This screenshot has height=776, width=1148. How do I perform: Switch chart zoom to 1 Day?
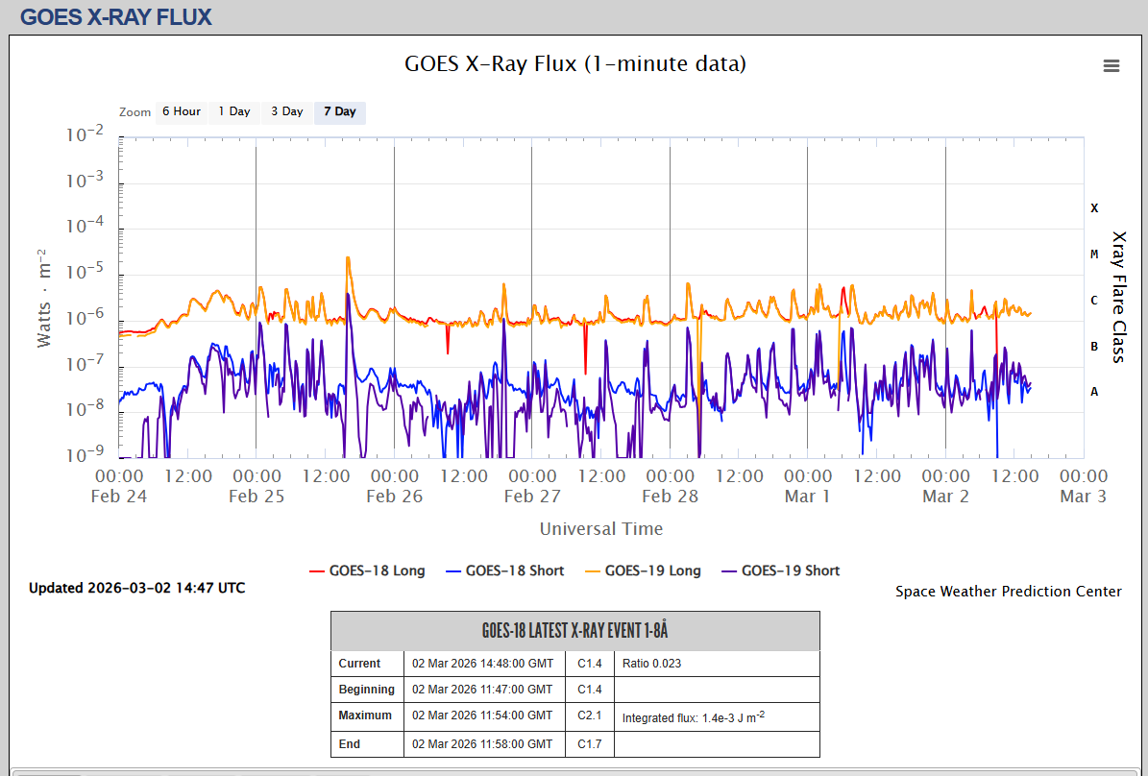(x=233, y=111)
